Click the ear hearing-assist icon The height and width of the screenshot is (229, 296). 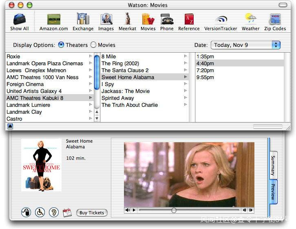pos(54,212)
